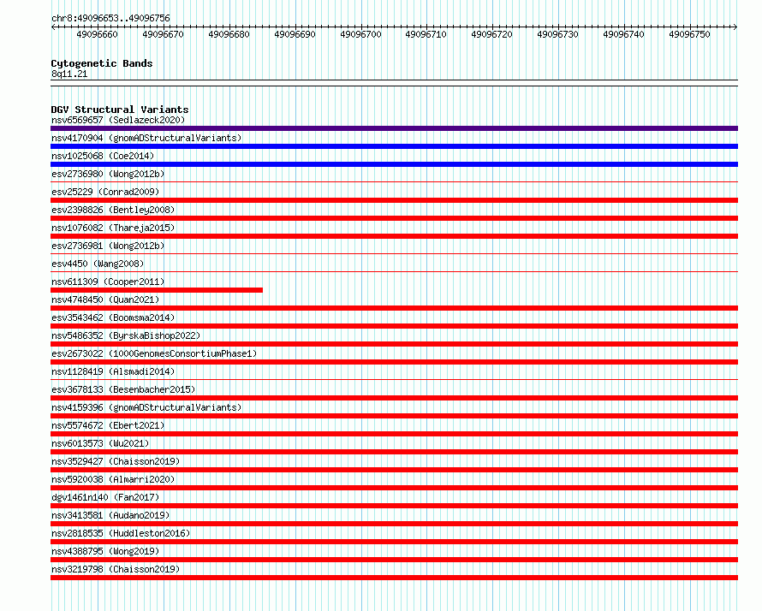Open nsv1025068 (Coe2014) label
The height and width of the screenshot is (611, 762).
click(103, 156)
